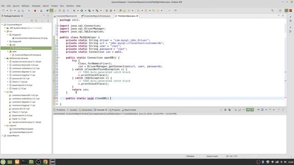Expand mysql-connector-java jar under Referenced Libraries

pos(8,62)
